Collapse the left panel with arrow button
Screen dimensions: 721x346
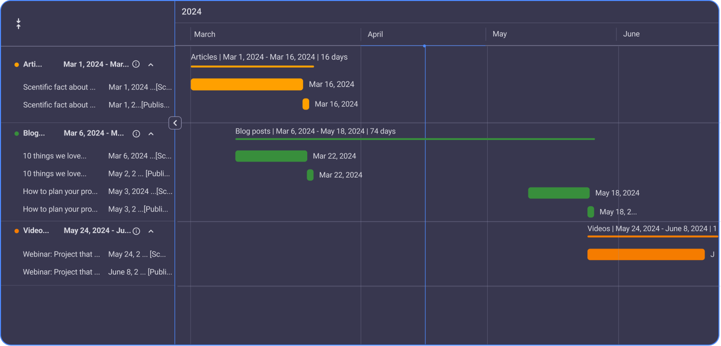pyautogui.click(x=175, y=122)
